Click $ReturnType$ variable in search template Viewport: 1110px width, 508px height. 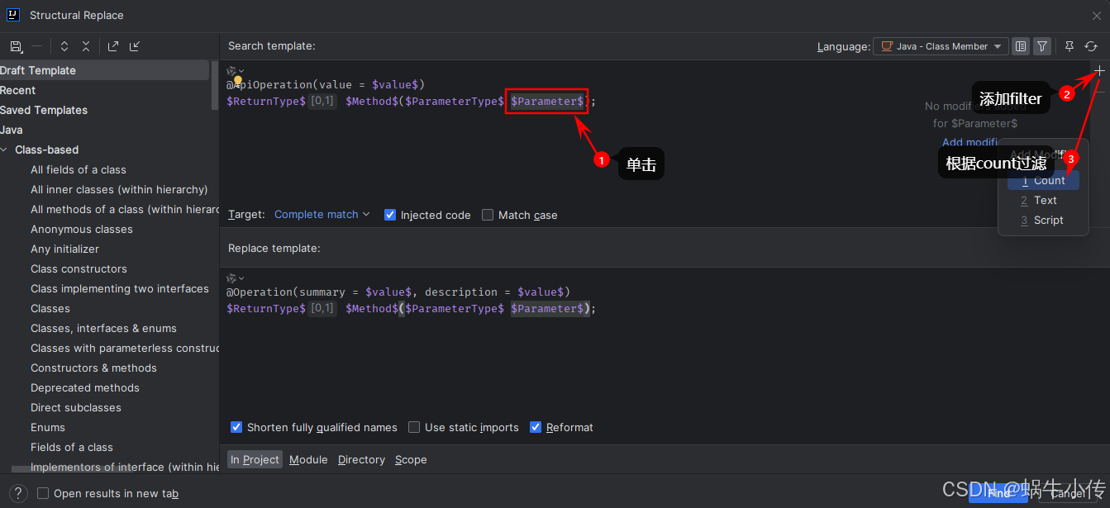[x=266, y=101]
